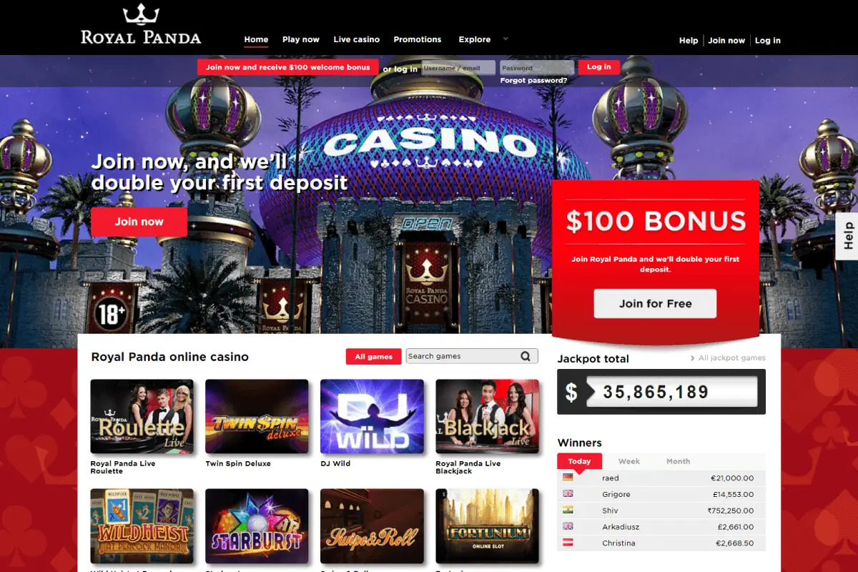Open the DJ Wild game thumbnail

[372, 416]
